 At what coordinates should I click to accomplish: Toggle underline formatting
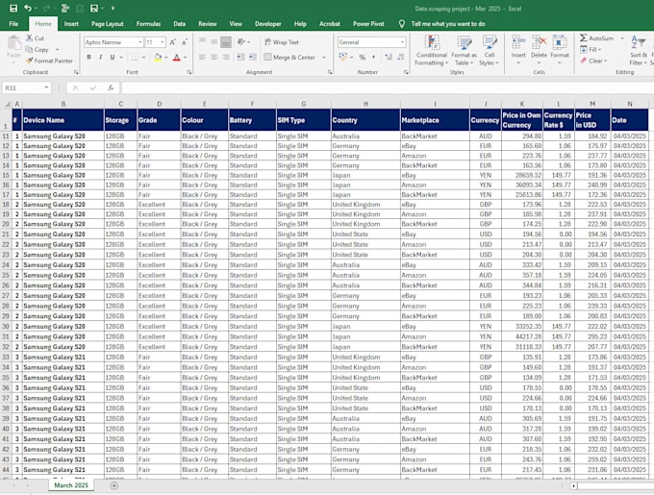pos(113,57)
